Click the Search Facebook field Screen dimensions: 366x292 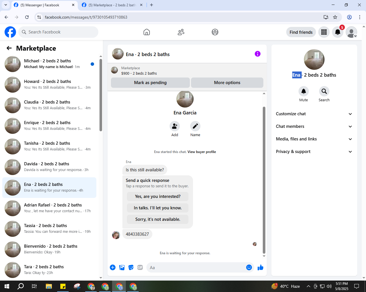coord(58,32)
